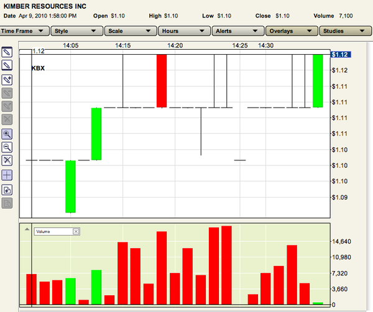The height and width of the screenshot is (312, 373).
Task: Open the Overlays dropdown
Action: coord(292,31)
